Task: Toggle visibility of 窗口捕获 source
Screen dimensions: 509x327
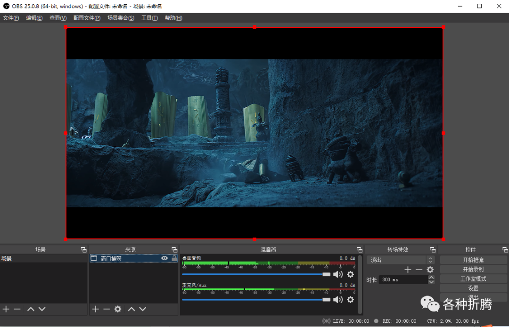Action: (x=164, y=258)
